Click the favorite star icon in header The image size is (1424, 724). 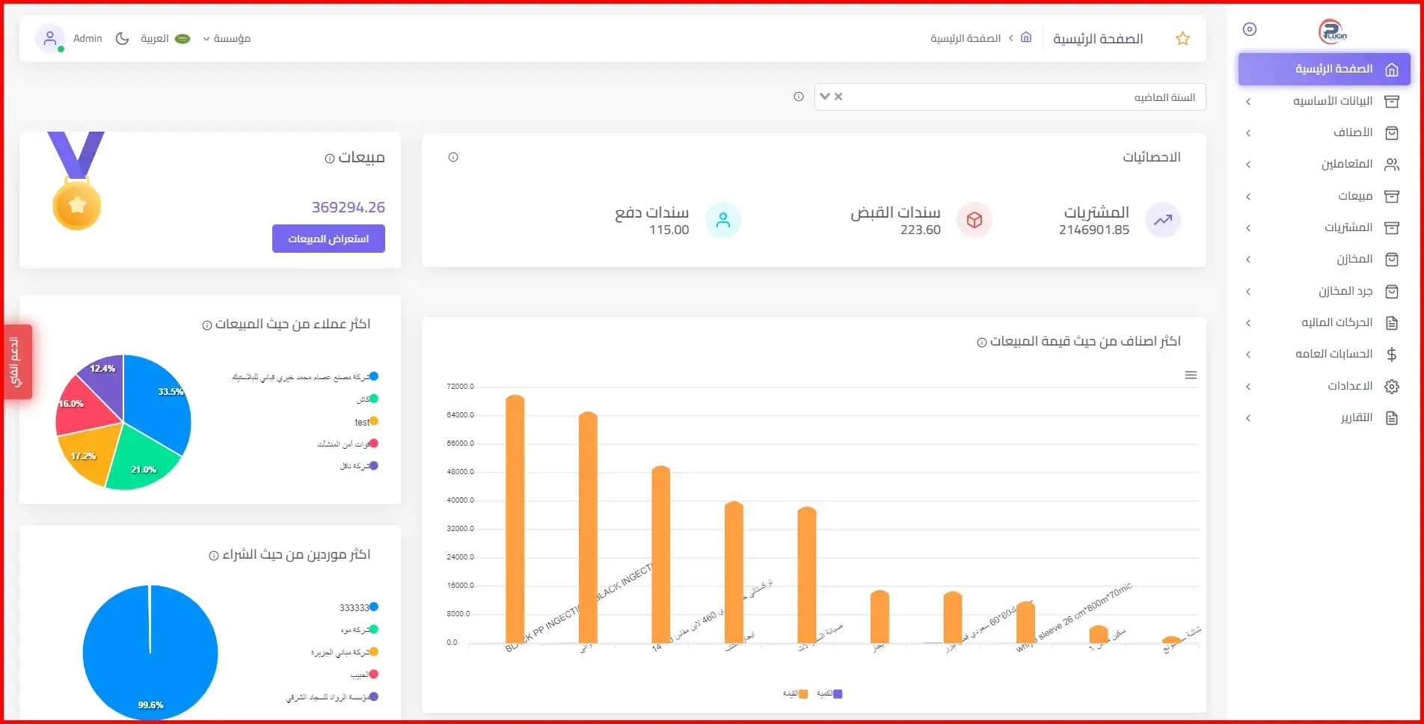click(1182, 38)
